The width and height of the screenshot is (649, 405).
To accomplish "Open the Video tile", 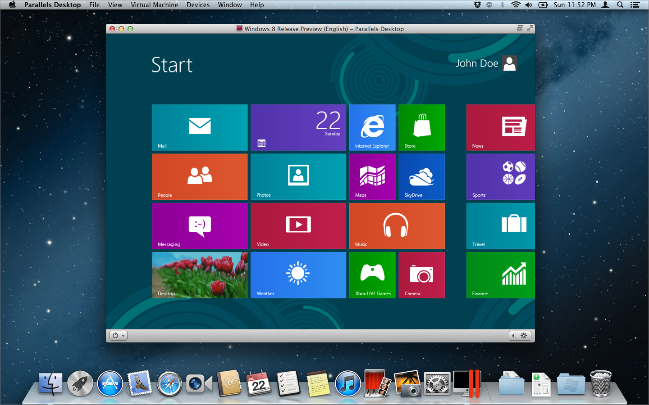I will click(298, 226).
